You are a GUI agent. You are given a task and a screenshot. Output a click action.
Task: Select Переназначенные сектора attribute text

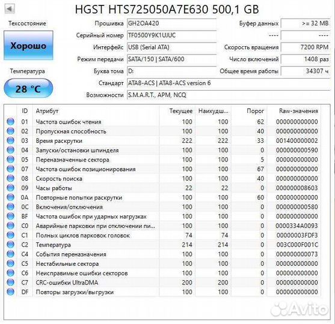72,160
